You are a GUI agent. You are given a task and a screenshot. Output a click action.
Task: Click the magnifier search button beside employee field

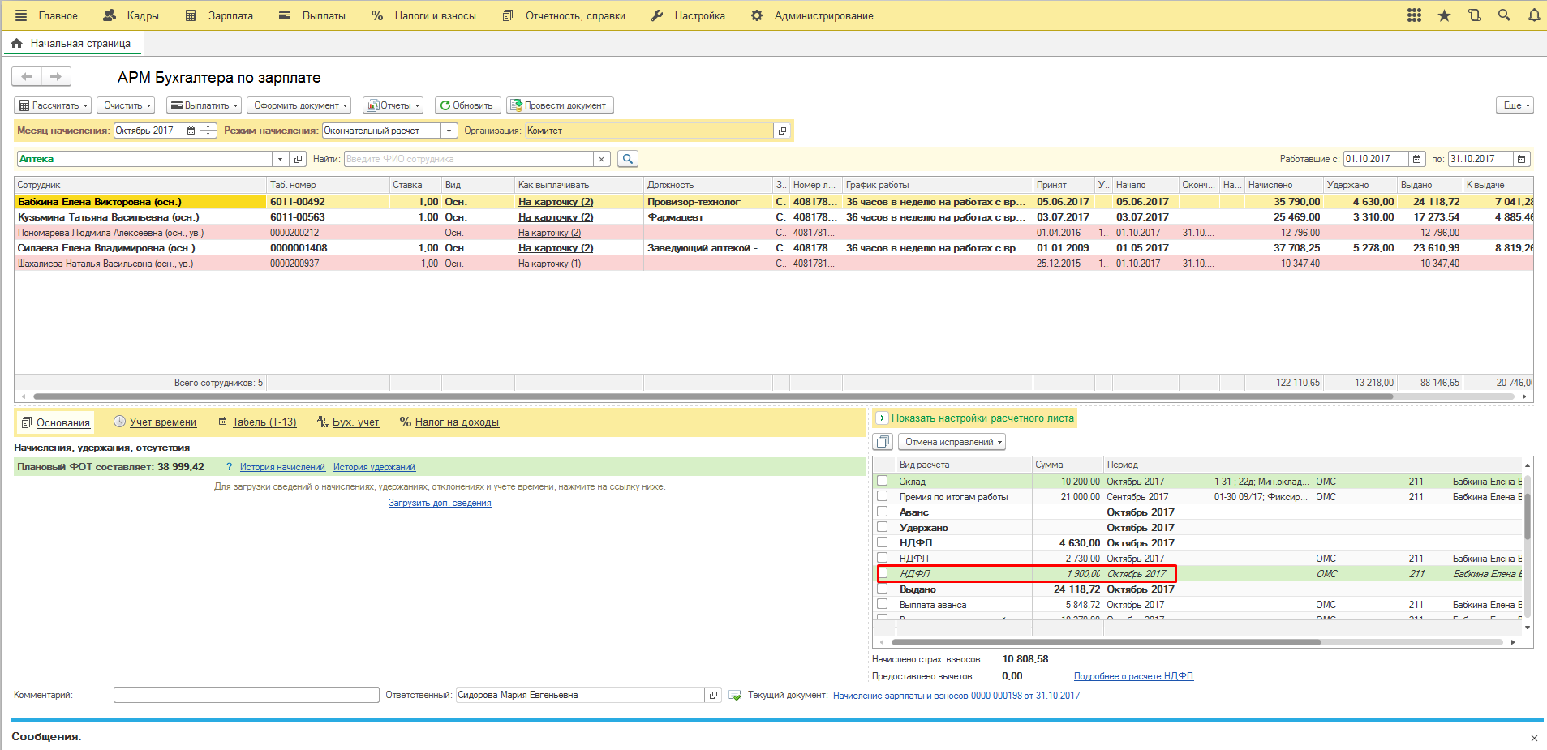[627, 159]
